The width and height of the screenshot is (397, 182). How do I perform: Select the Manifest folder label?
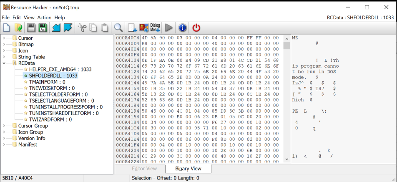[x=28, y=145]
